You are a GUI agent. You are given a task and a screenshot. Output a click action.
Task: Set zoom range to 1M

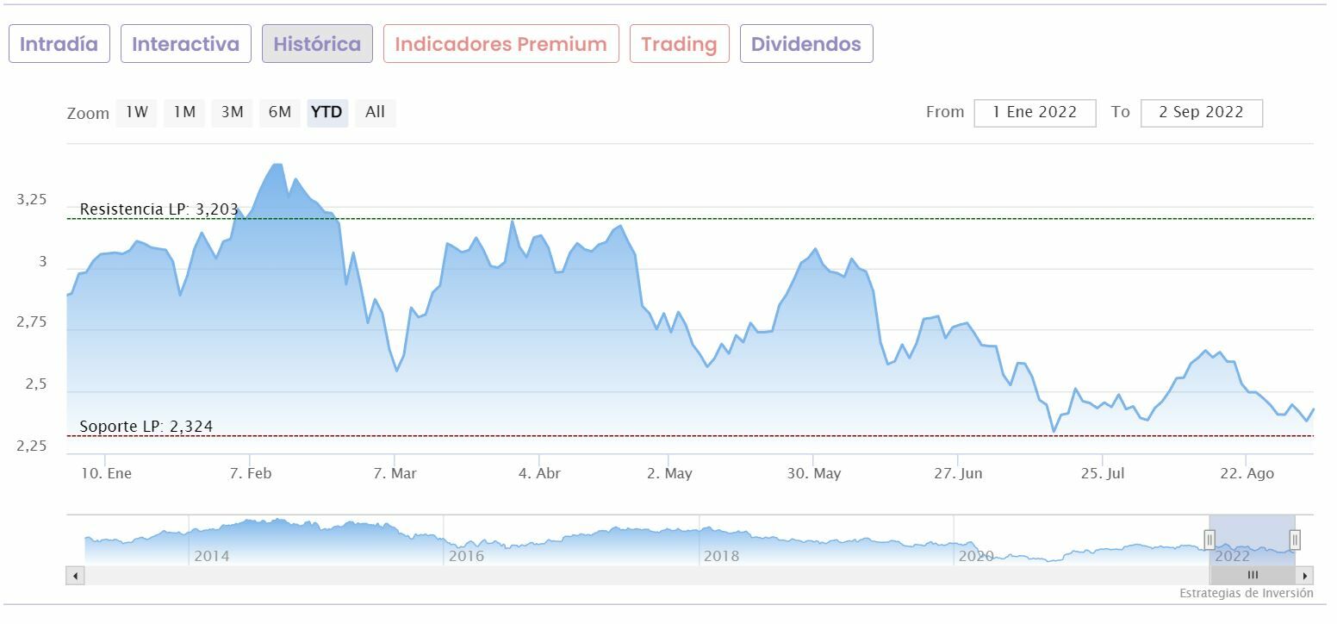184,112
